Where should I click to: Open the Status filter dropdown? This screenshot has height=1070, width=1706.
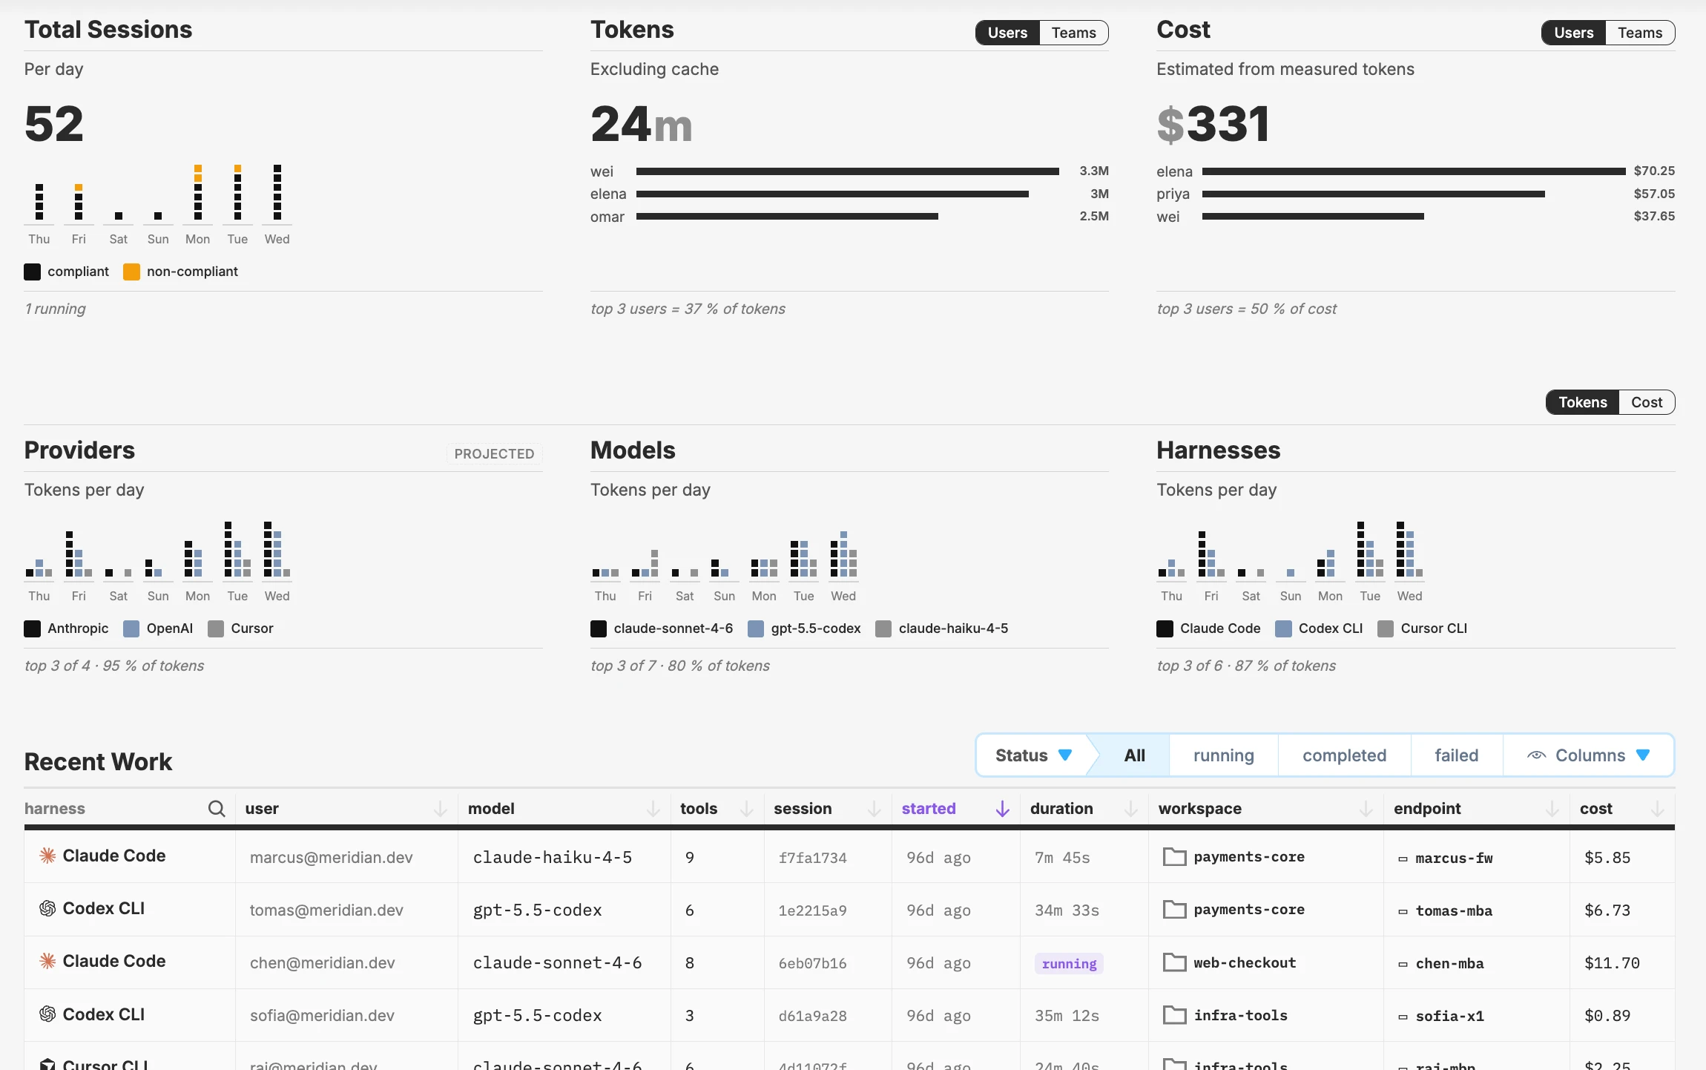click(1033, 755)
